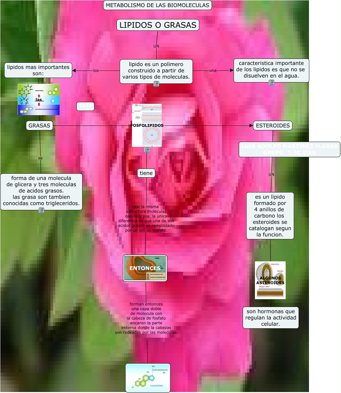The width and height of the screenshot is (341, 393).
Task: Click the ENTONCES membrane image node
Action: tap(145, 268)
